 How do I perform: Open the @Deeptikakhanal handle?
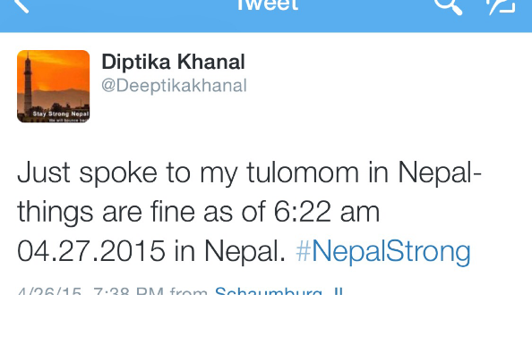click(174, 85)
